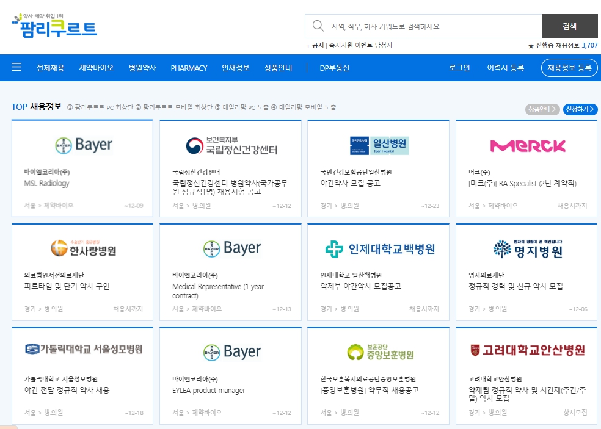Open the Bayer logo on MSL Radiology card
Image resolution: width=601 pixels, height=429 pixels.
tap(84, 145)
